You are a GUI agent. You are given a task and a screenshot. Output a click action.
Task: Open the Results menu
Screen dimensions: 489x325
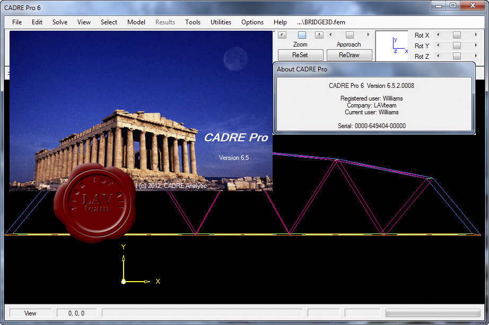tap(165, 22)
